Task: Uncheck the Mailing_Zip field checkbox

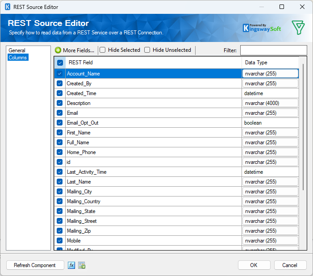Action: click(59, 230)
